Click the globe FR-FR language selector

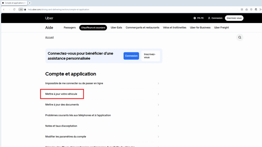tap(199, 18)
